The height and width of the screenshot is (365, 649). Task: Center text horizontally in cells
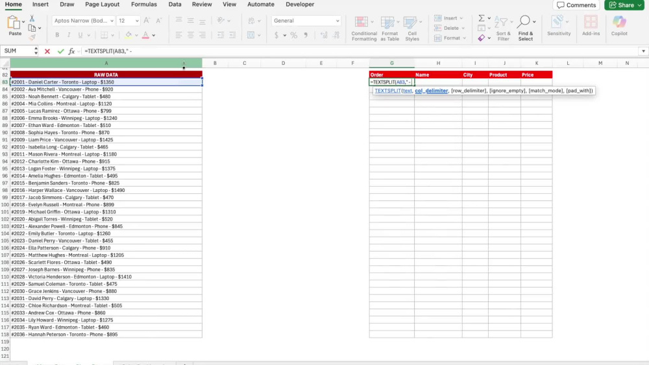tap(190, 36)
